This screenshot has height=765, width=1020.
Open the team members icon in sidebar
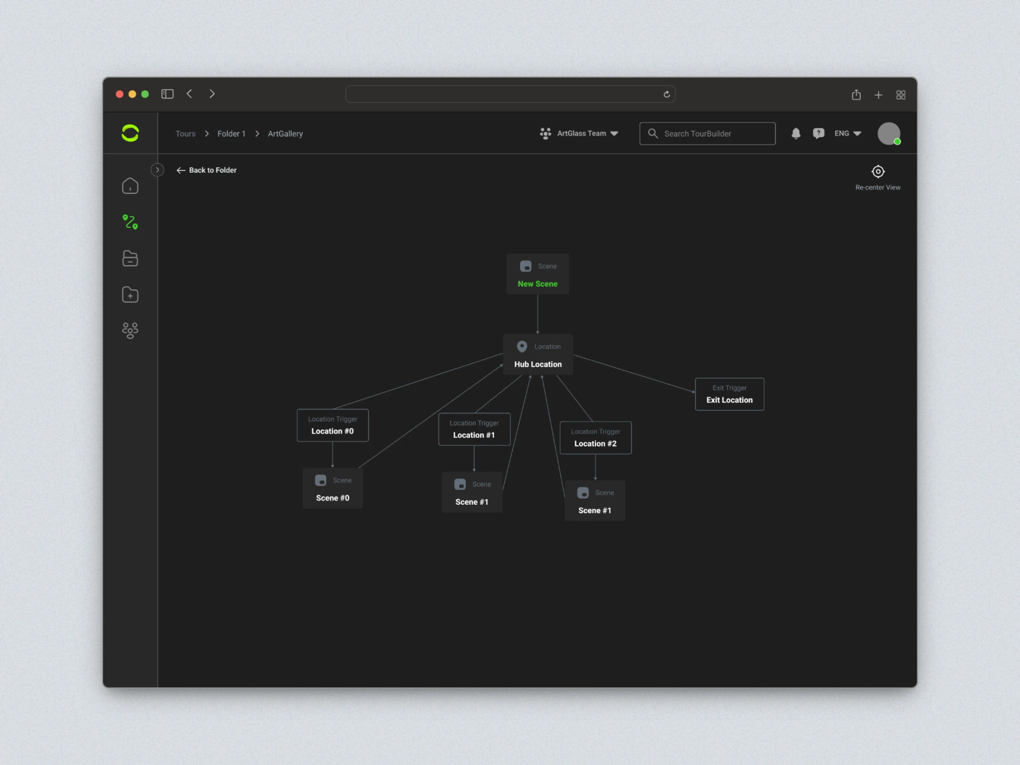130,331
